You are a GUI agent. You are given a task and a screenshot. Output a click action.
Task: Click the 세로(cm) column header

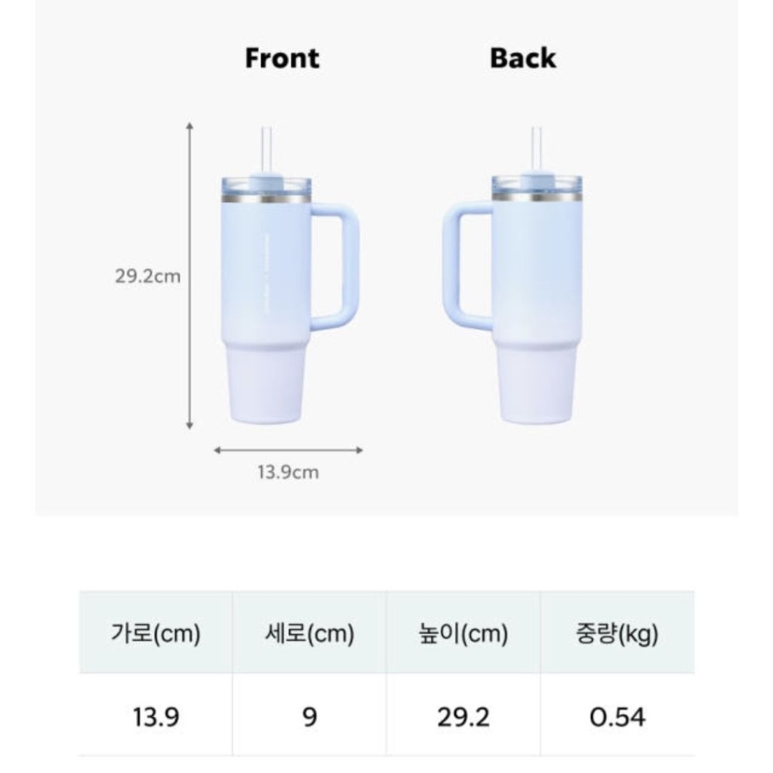coord(310,633)
